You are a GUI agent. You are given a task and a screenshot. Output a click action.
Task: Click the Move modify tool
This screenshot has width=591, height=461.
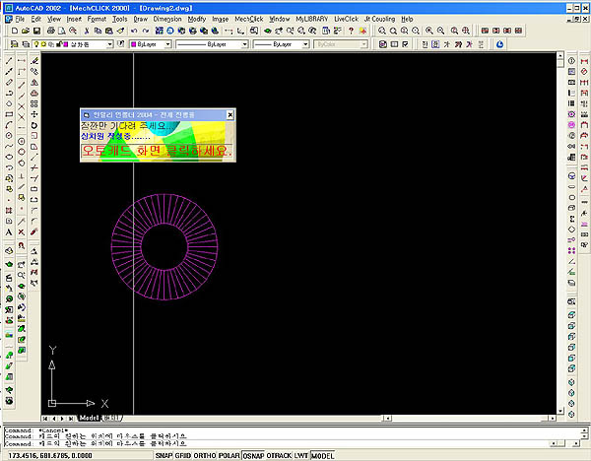coord(34,114)
